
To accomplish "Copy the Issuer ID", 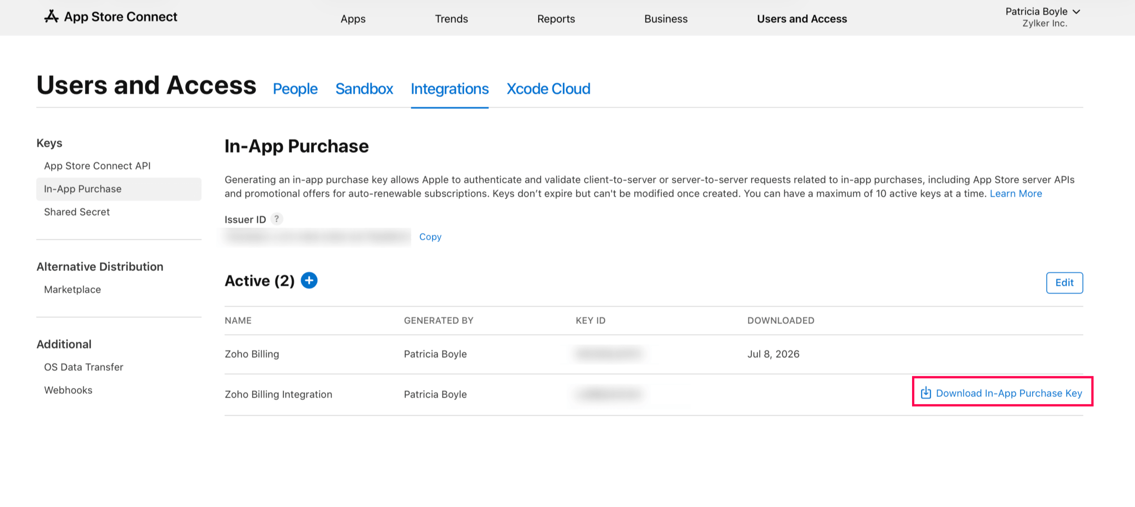I will coord(430,237).
